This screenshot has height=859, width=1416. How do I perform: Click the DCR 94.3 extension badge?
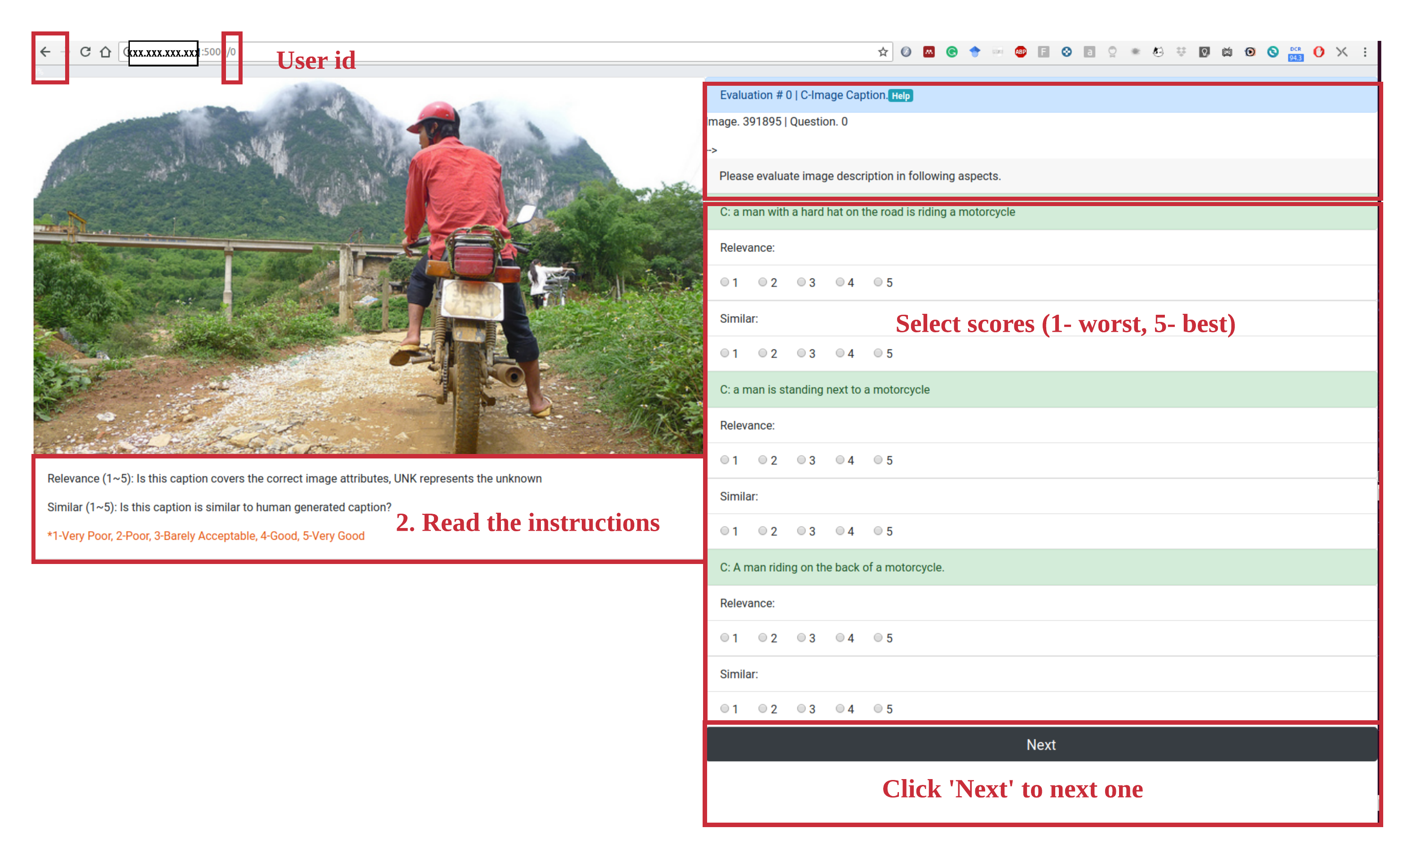click(1295, 53)
